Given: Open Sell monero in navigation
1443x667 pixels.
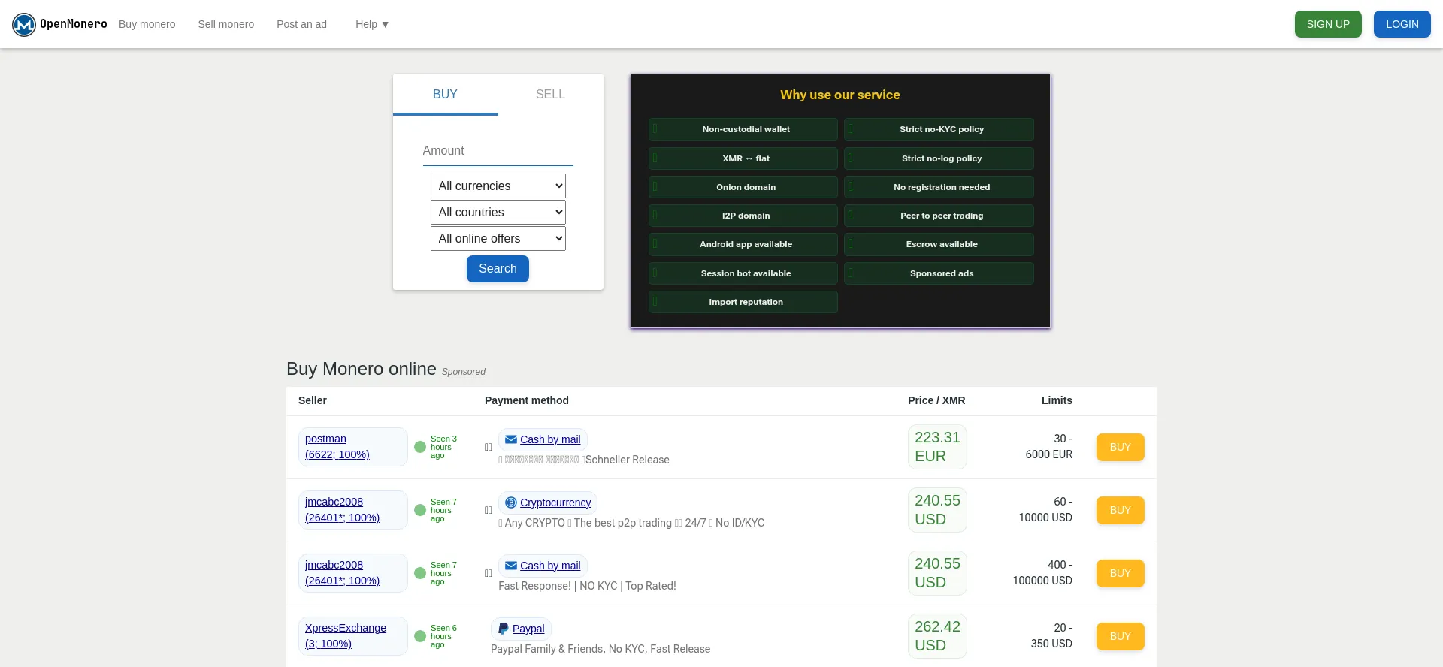Looking at the screenshot, I should pos(226,24).
